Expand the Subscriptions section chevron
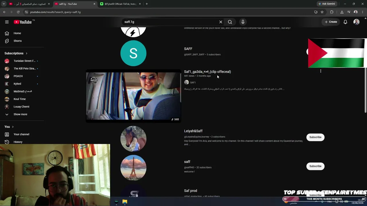 [x=26, y=53]
